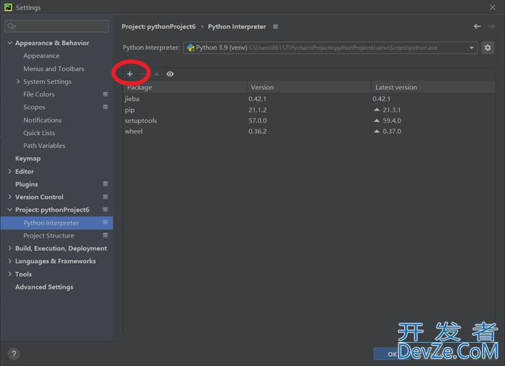The height and width of the screenshot is (366, 505).
Task: Click the Project: pythonProject6 breadcrumb
Action: click(x=158, y=27)
